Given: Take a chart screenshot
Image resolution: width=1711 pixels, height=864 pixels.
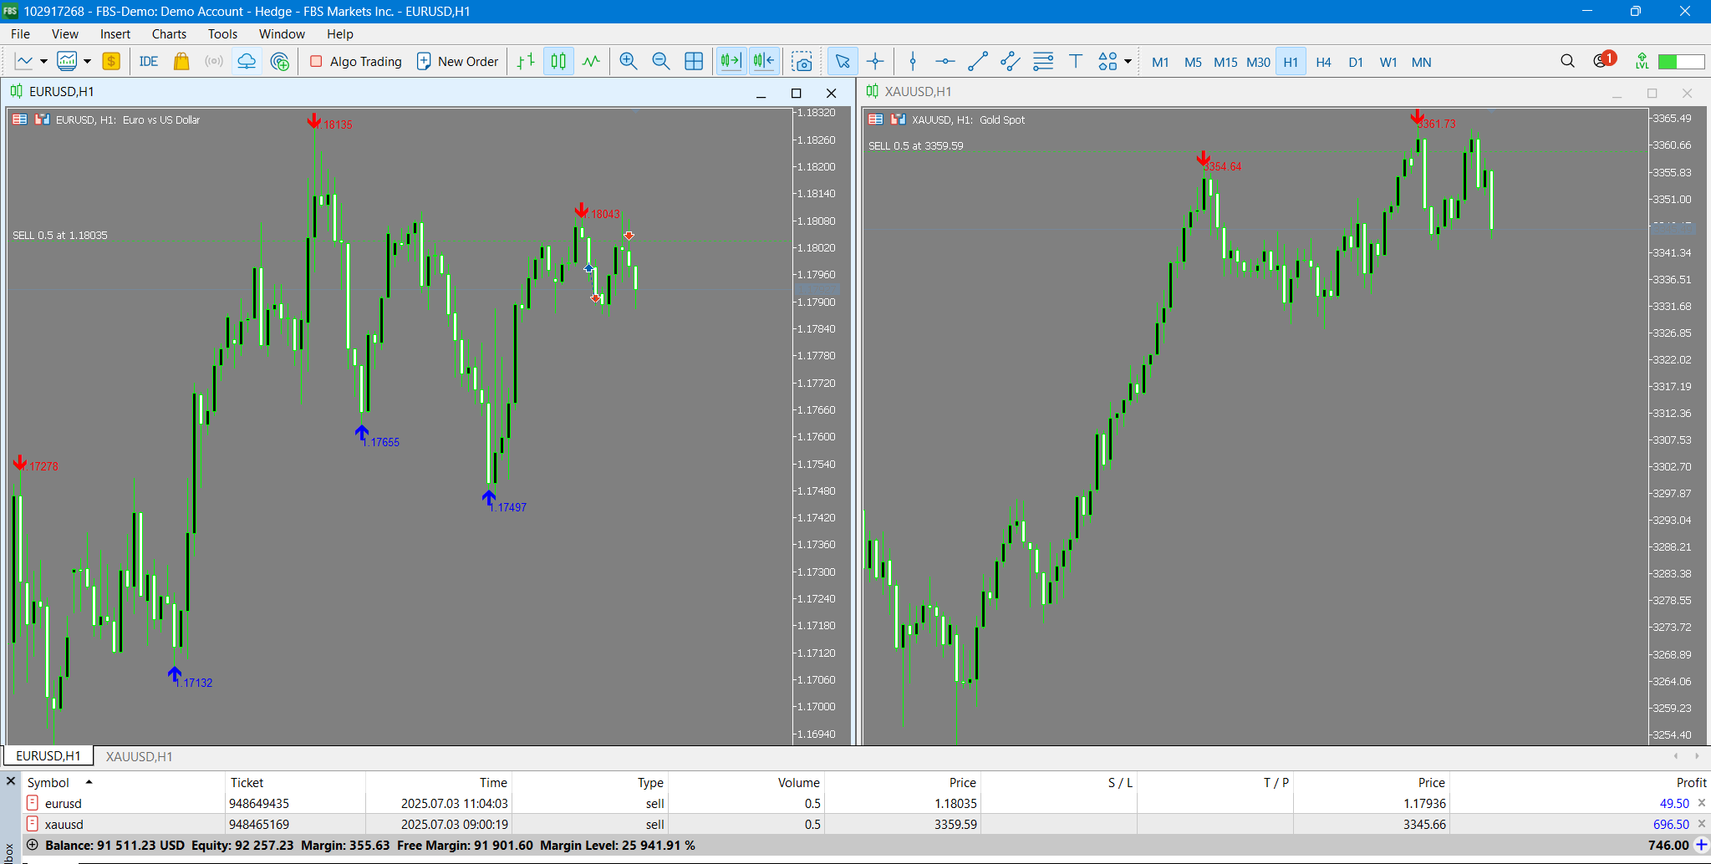Looking at the screenshot, I should point(802,62).
